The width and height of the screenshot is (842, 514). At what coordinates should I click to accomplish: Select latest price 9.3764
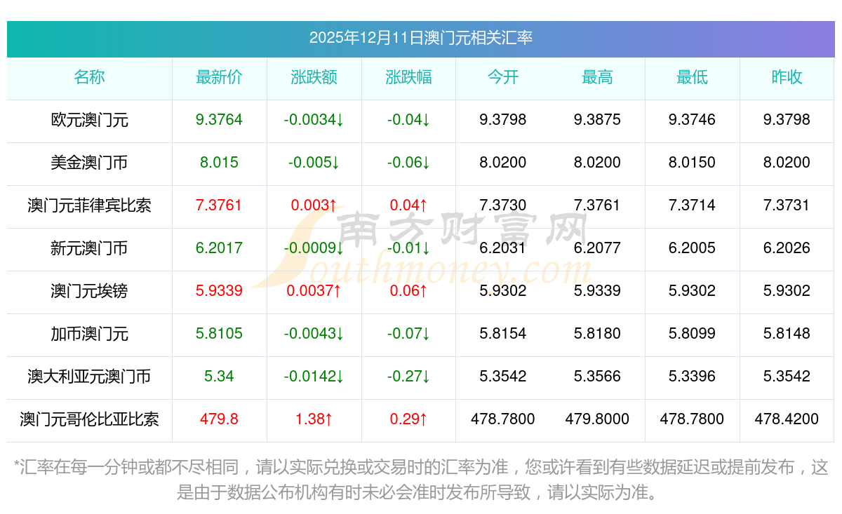coord(219,120)
